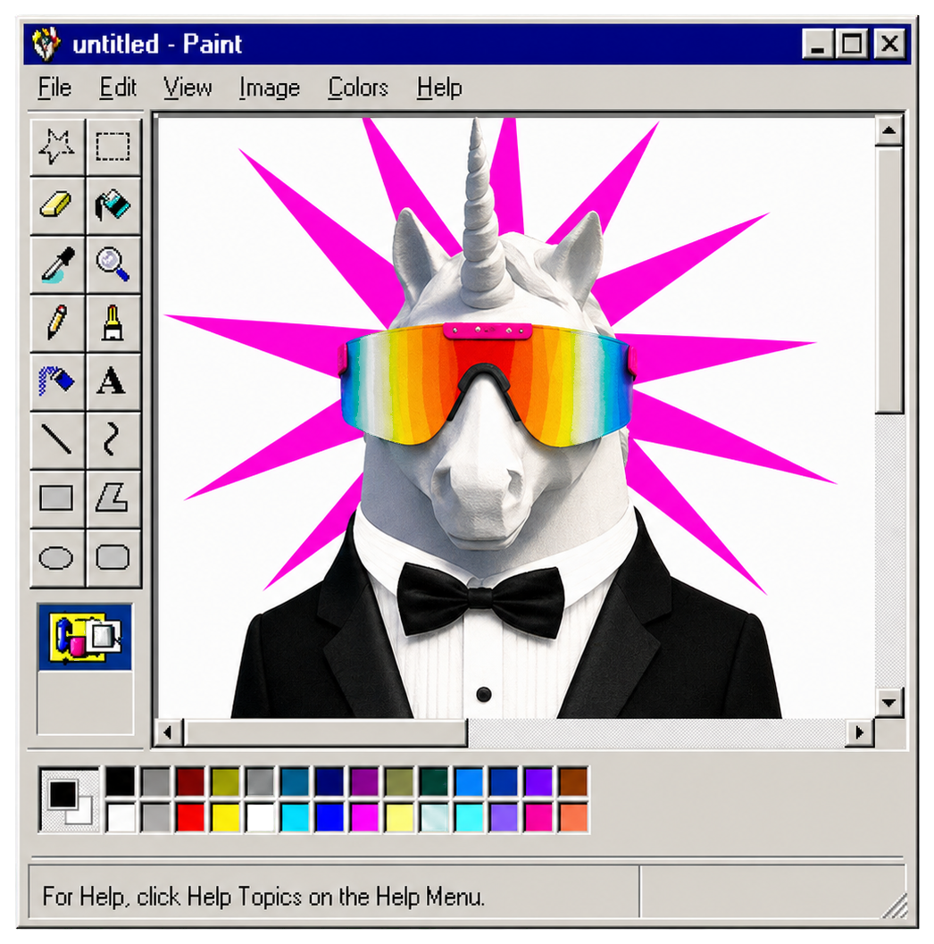This screenshot has height=944, width=934.
Task: Click the right arrow on horizontal scrollbar
Action: tap(859, 733)
